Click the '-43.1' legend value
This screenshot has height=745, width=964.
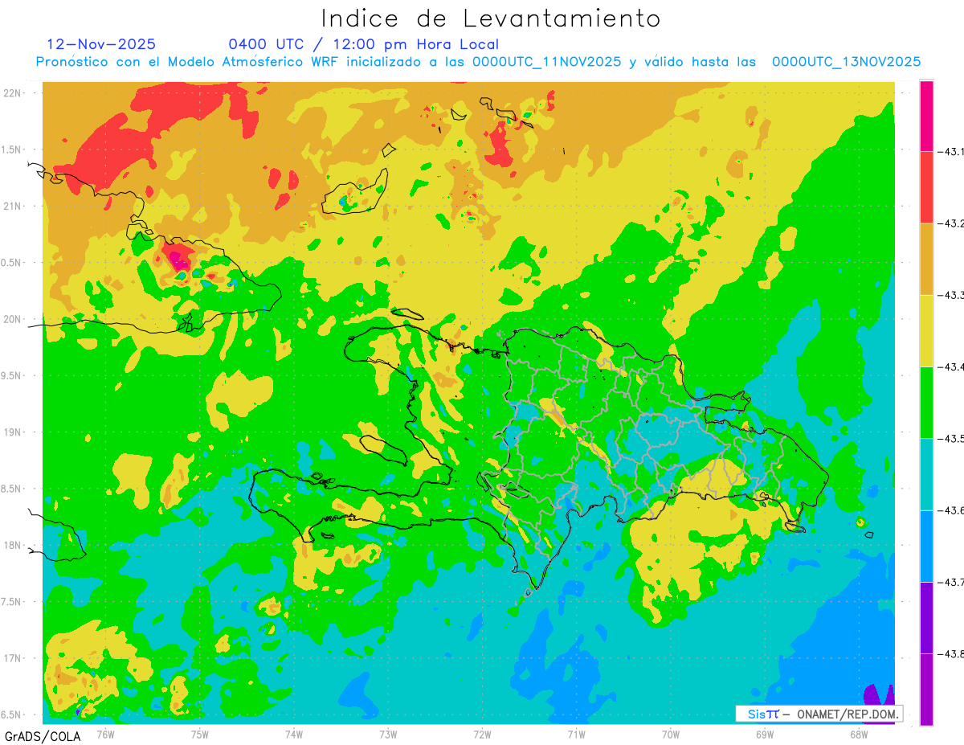click(951, 152)
